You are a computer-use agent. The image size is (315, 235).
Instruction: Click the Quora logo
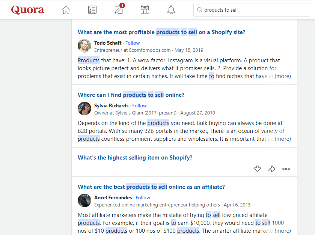[27, 10]
